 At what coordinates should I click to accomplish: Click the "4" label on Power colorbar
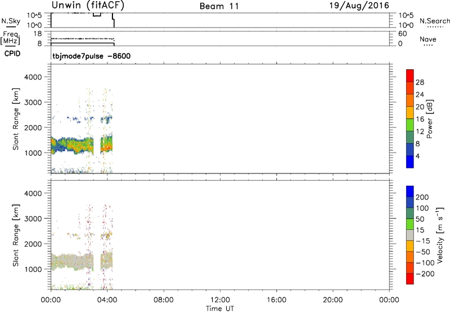[x=417, y=157]
